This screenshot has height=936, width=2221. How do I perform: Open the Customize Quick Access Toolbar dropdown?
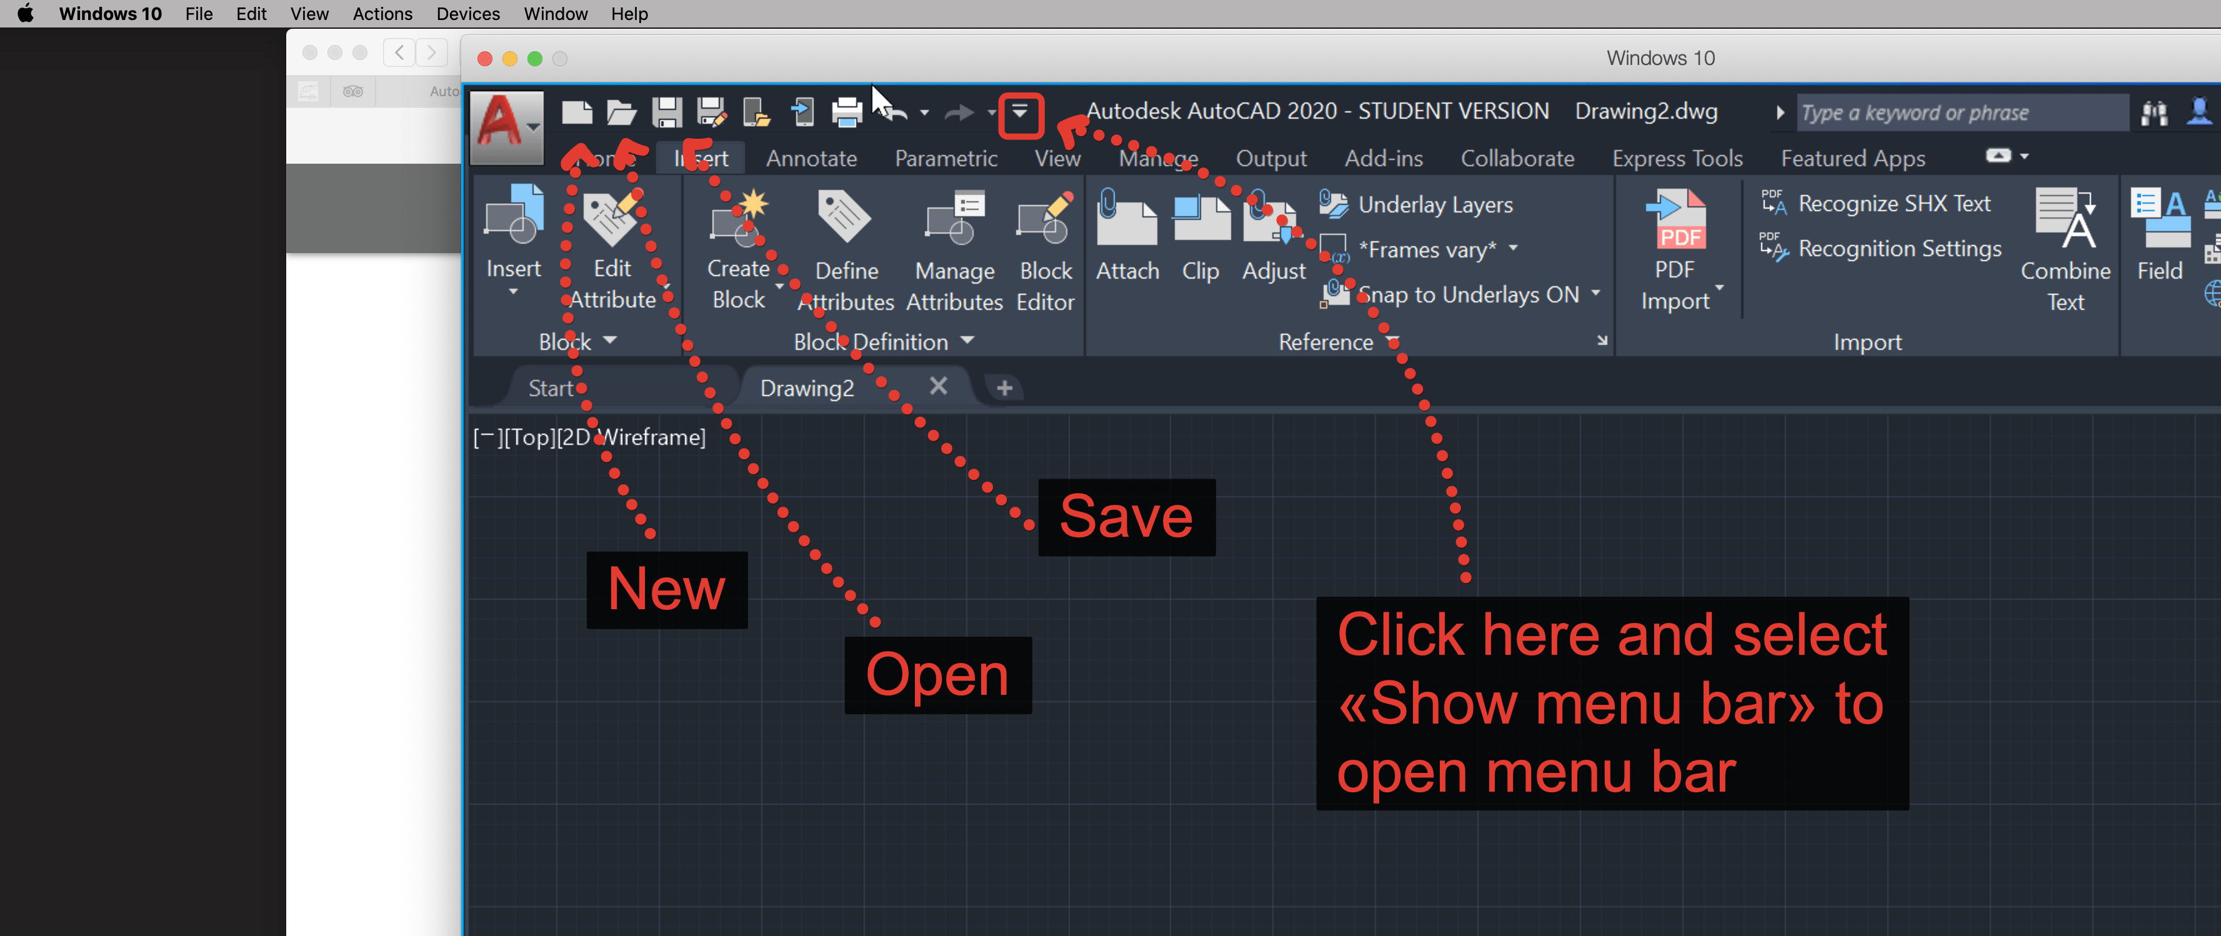coord(1021,113)
